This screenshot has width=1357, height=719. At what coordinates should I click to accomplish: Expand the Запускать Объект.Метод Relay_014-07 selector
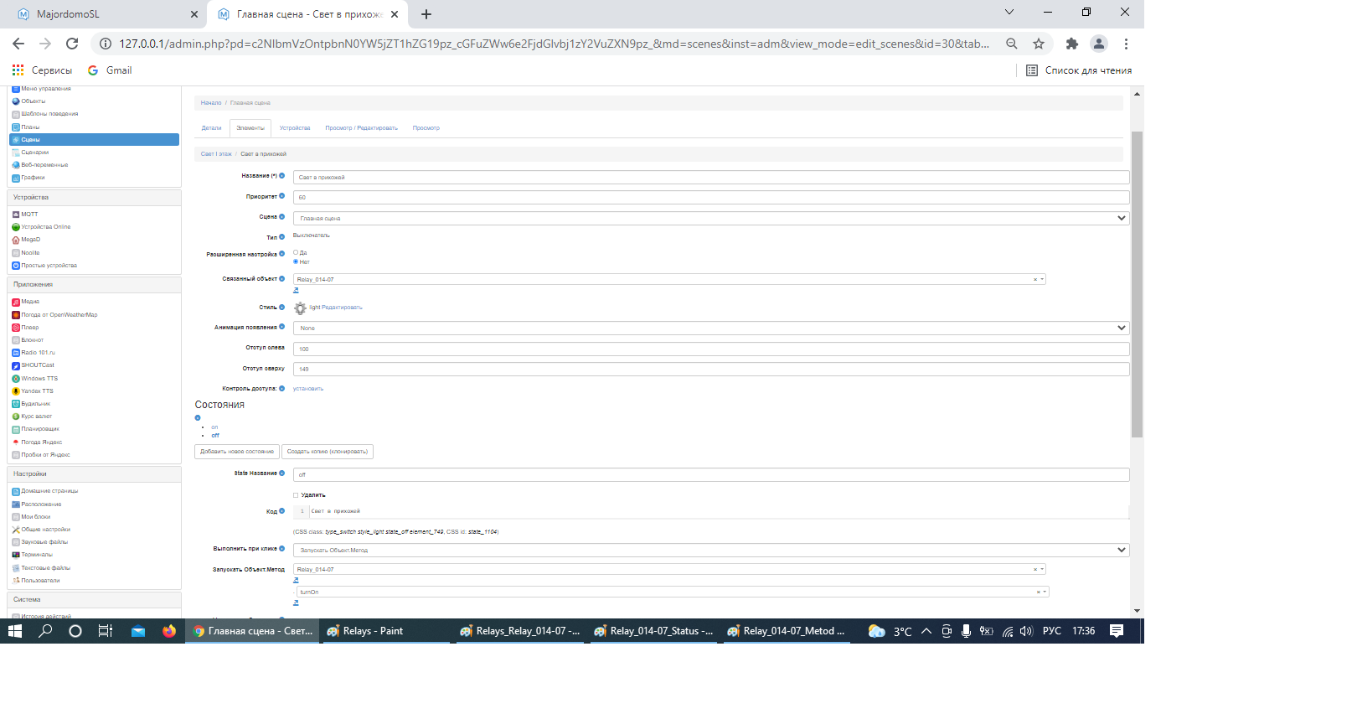(x=1043, y=569)
